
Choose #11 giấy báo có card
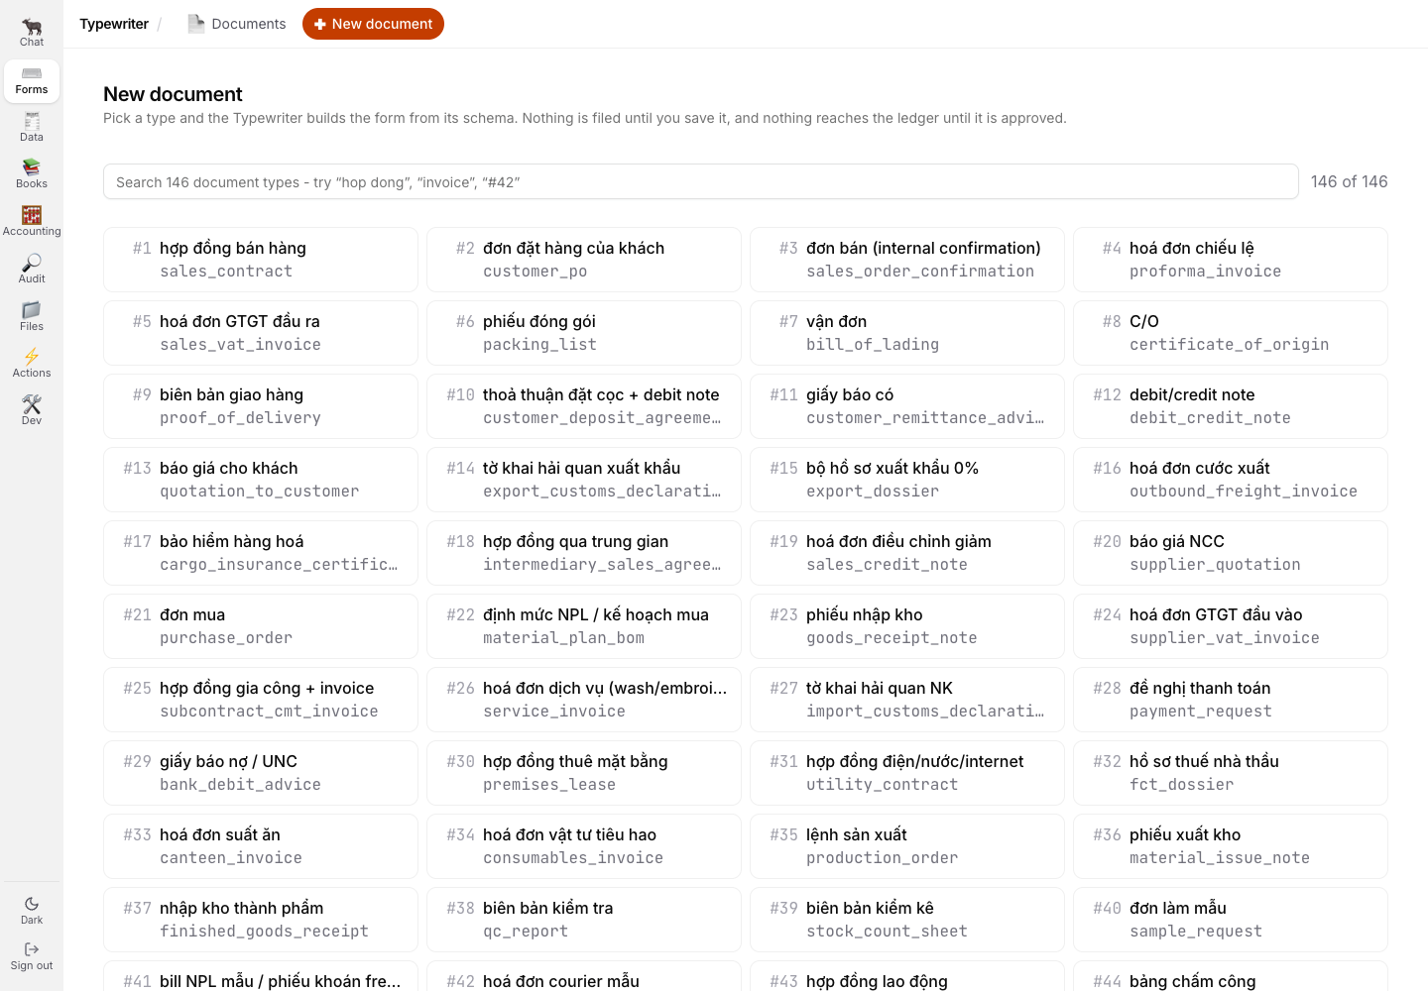(907, 406)
